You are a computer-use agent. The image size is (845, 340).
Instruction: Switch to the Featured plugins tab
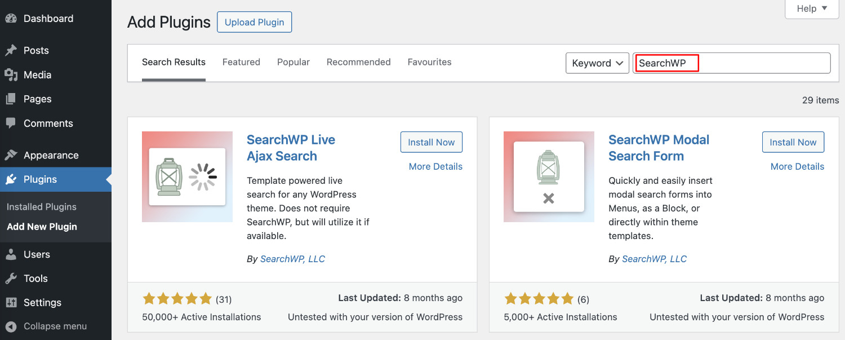click(241, 62)
